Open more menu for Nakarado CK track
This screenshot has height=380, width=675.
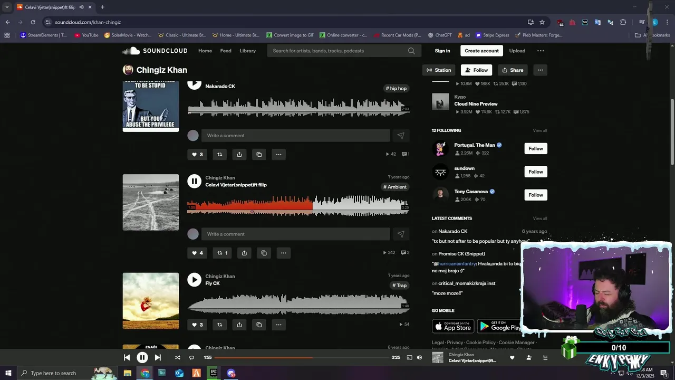coord(278,155)
